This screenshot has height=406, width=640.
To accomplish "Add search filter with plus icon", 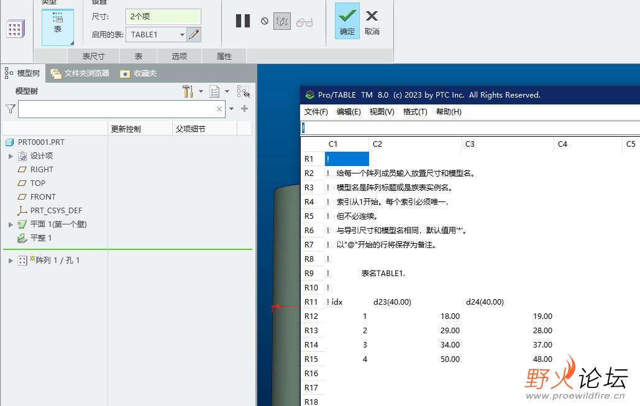I will click(244, 109).
